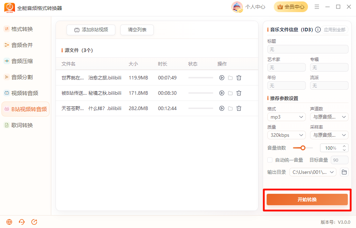
Task: Click the 119.9MB size cell
Action: click(x=138, y=78)
